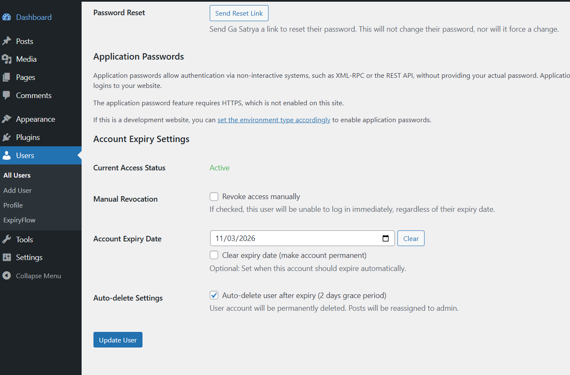The height and width of the screenshot is (375, 570).
Task: Go to Add User submenu
Action: [17, 190]
